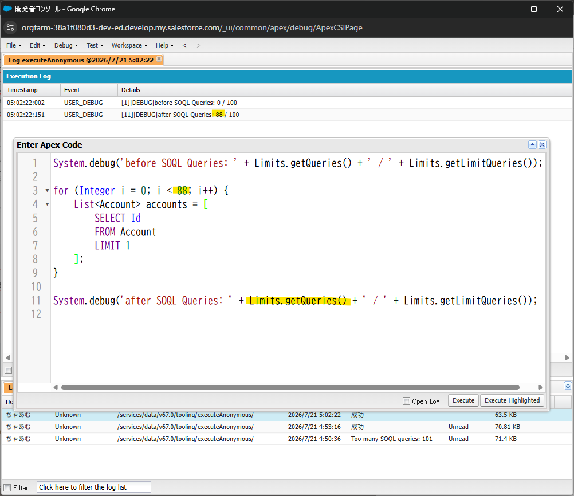The width and height of the screenshot is (574, 496).
Task: Click the code editor scroll right arrow
Action: point(541,387)
